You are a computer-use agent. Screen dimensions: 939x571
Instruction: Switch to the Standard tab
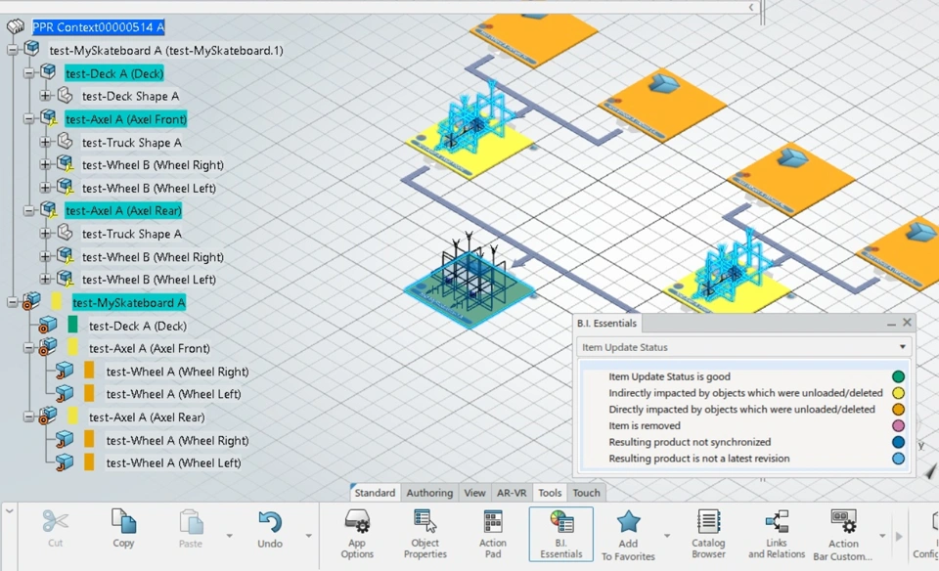(375, 493)
